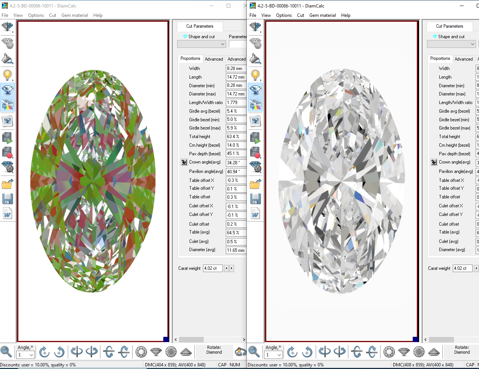Click the film record icon in right window
The height and width of the screenshot is (369, 479).
point(255,152)
